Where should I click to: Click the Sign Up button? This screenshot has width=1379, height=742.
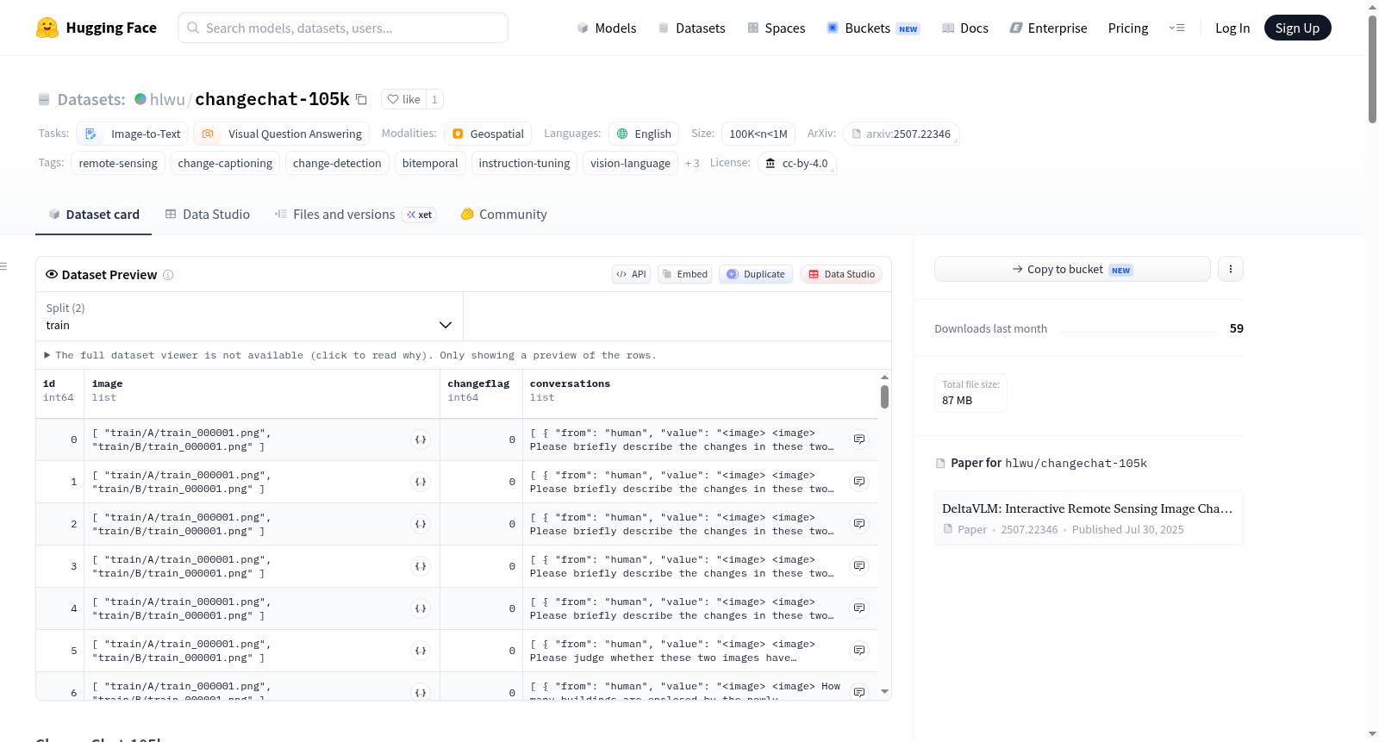coord(1297,28)
